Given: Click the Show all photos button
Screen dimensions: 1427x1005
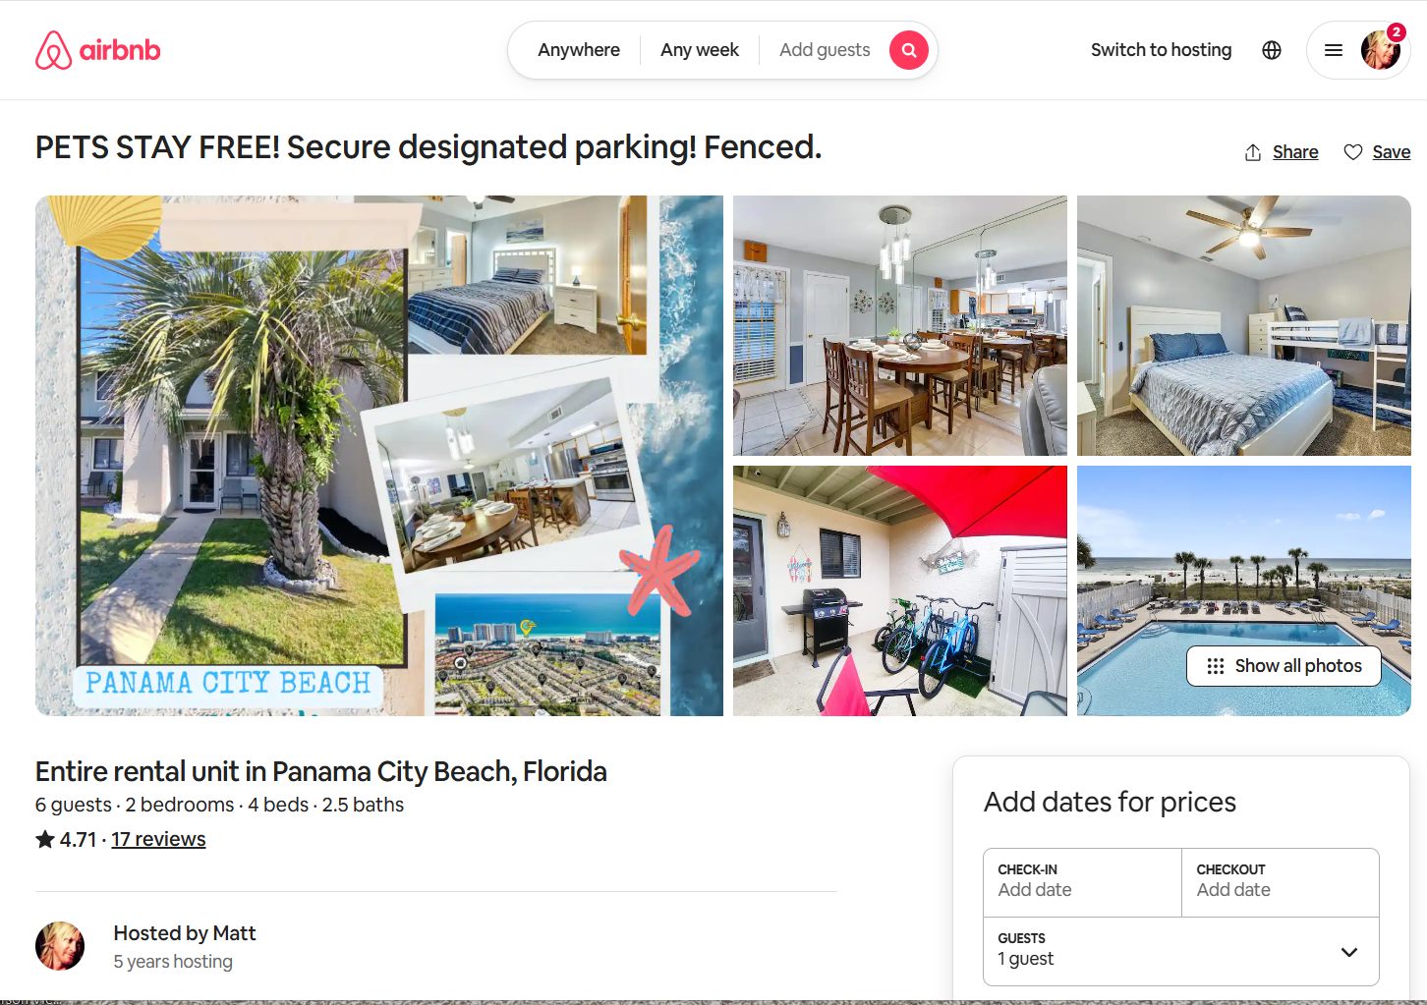Looking at the screenshot, I should click(1284, 666).
